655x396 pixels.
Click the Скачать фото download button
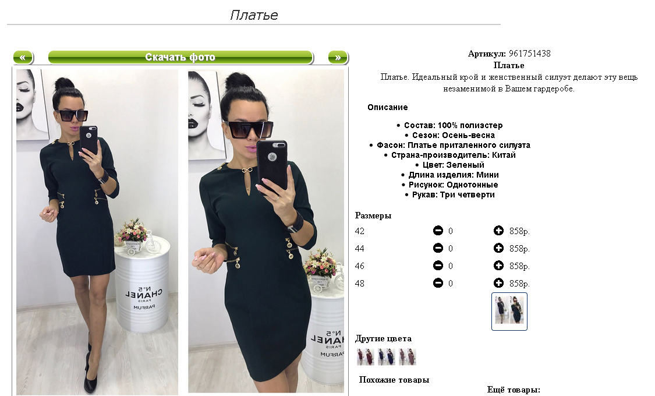[180, 57]
